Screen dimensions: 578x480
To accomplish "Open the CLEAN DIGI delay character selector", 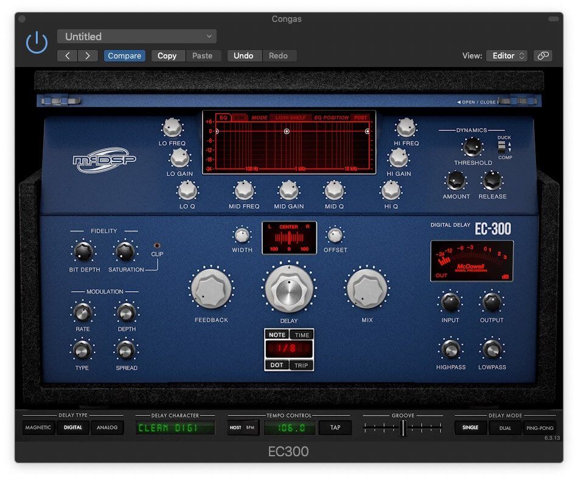I will [175, 428].
